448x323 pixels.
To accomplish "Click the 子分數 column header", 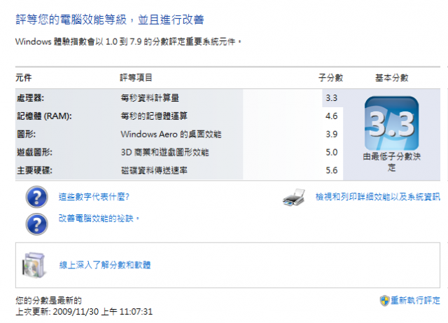I will (x=330, y=78).
